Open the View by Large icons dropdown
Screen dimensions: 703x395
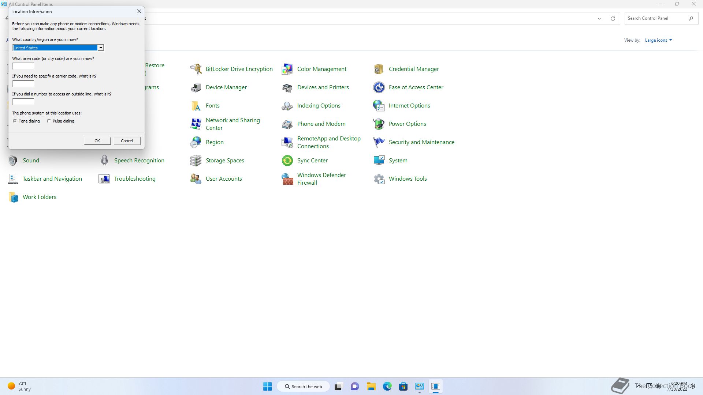tap(658, 40)
